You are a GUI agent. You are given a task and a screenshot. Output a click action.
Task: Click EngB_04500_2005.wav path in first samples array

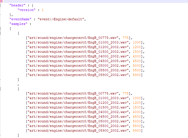pyautogui.click(x=78, y=61)
